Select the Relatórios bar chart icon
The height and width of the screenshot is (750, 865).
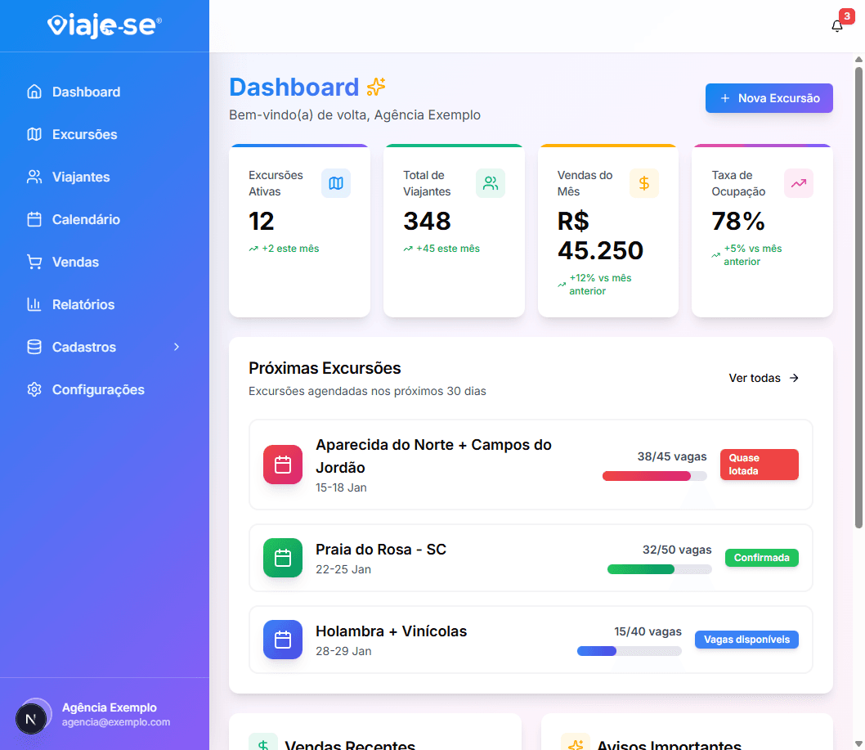(x=34, y=304)
